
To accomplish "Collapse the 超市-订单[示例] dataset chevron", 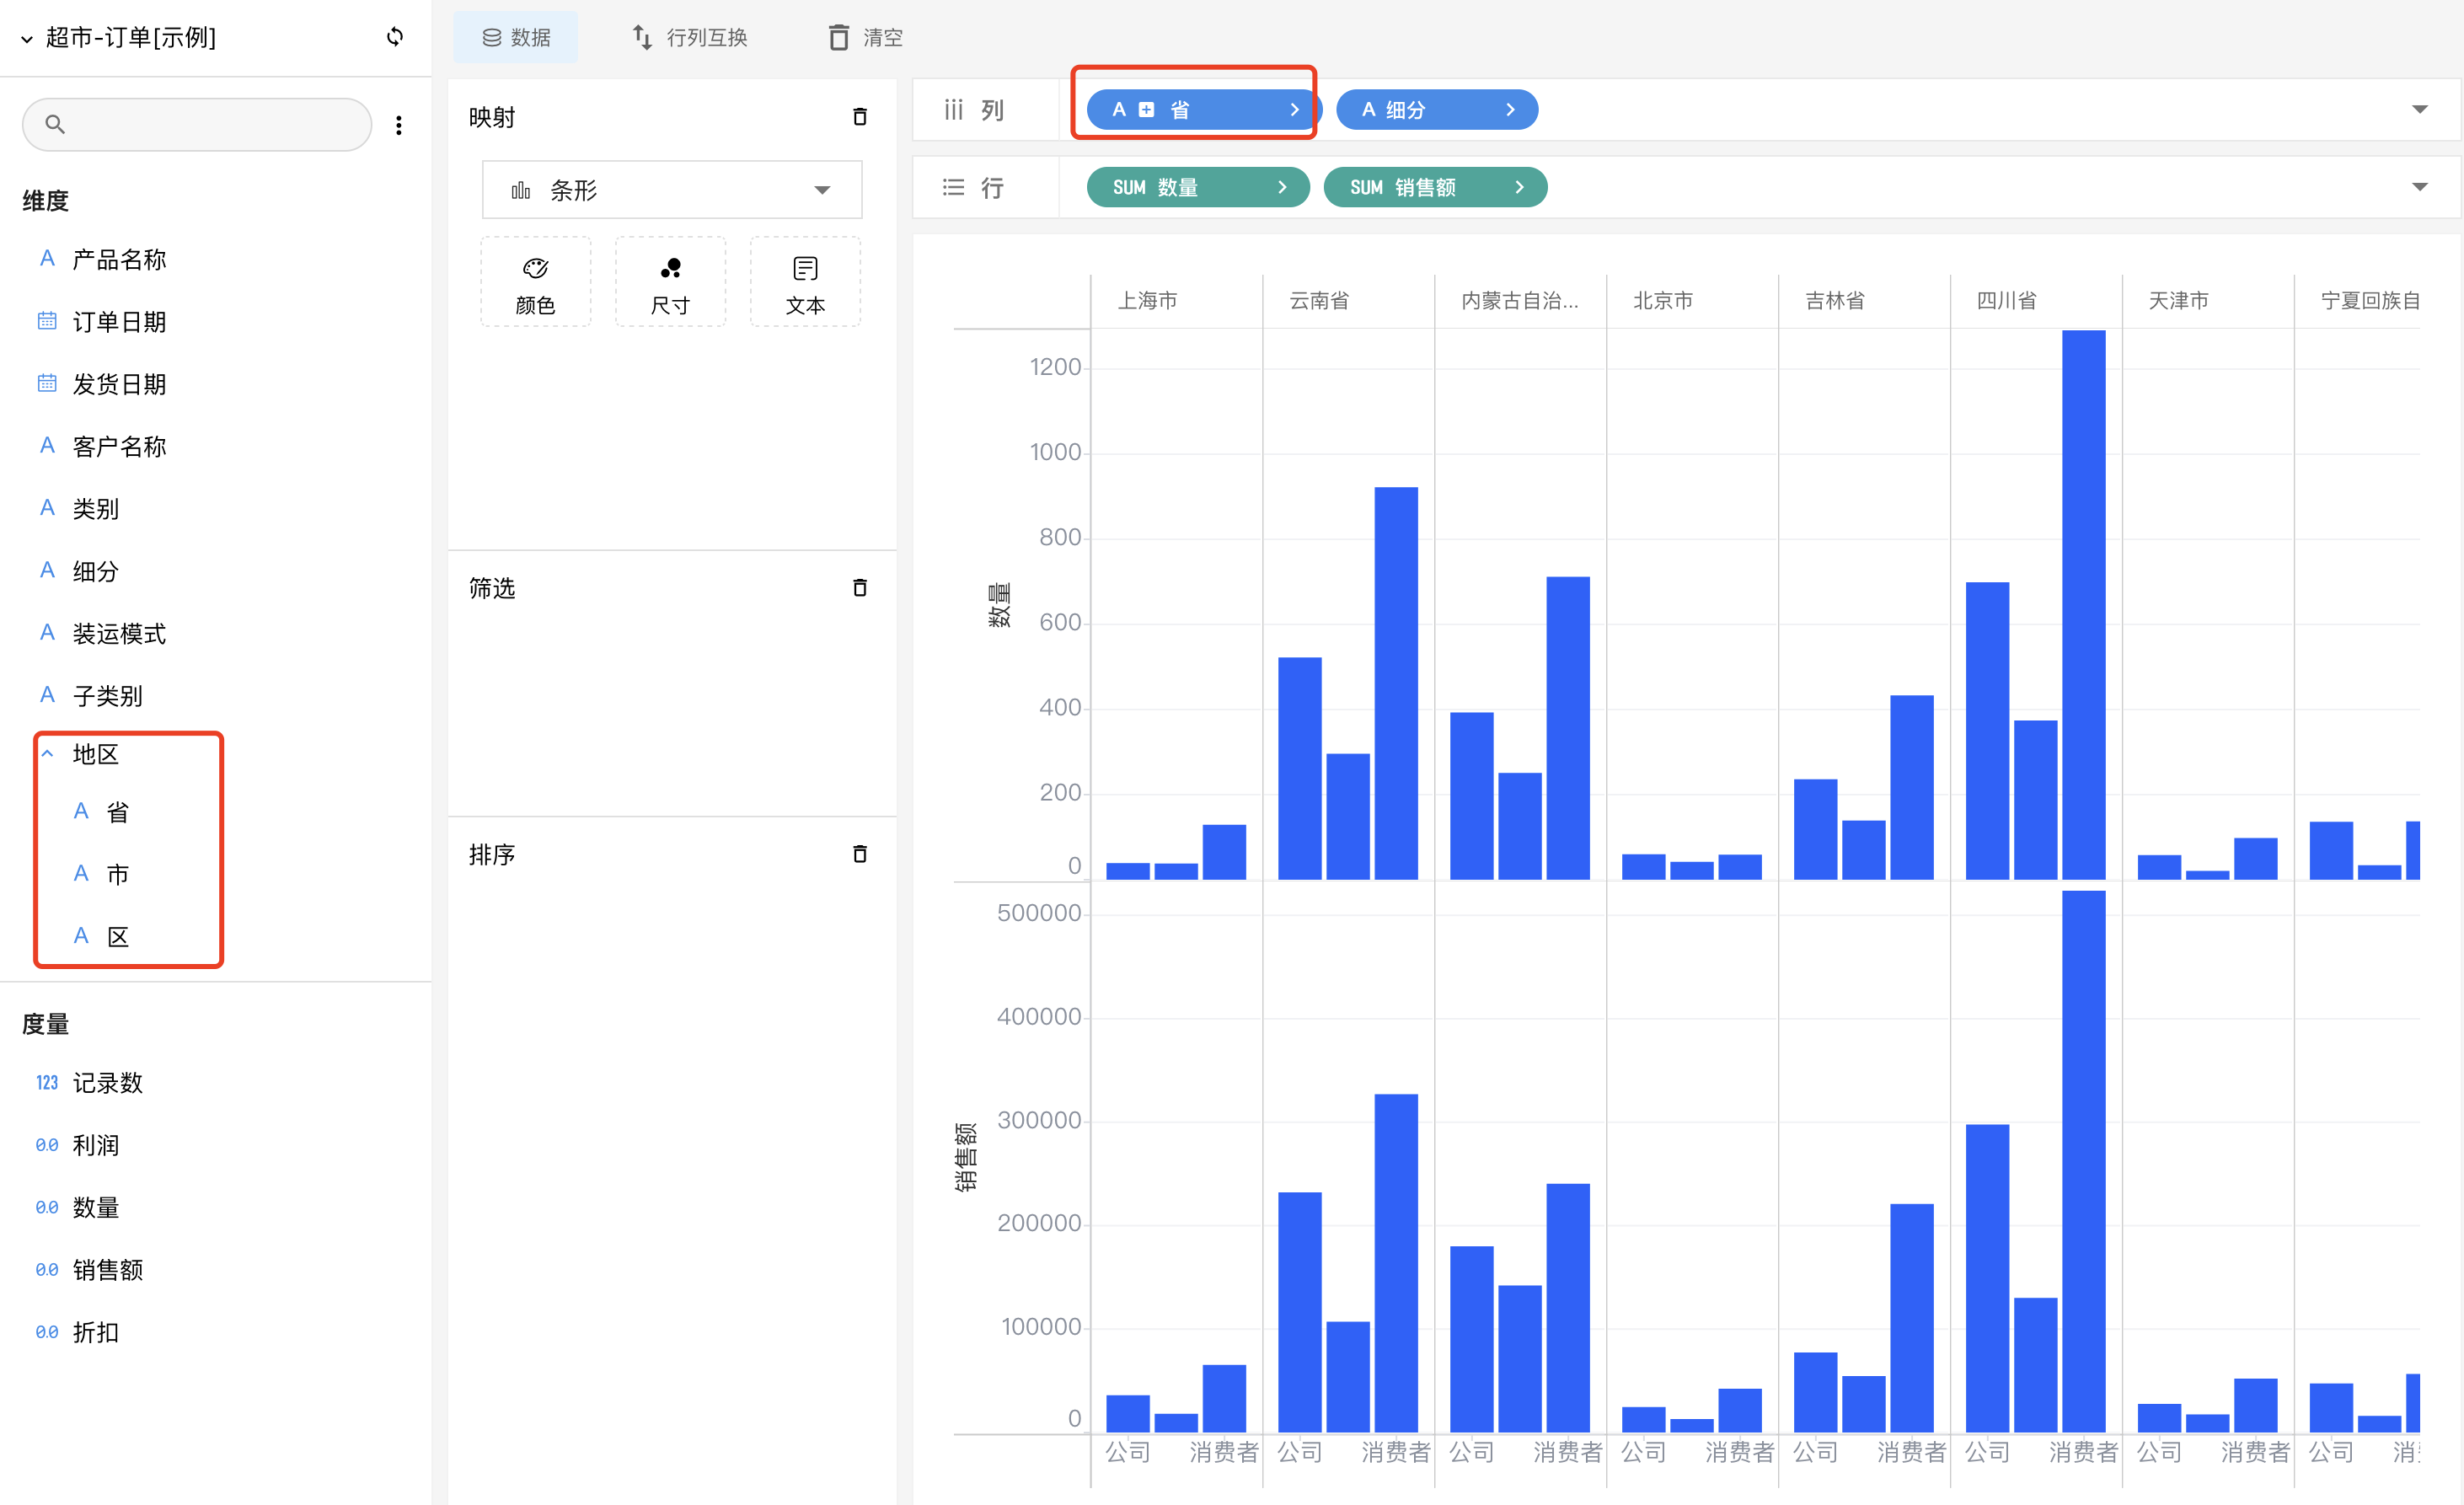I will point(27,39).
